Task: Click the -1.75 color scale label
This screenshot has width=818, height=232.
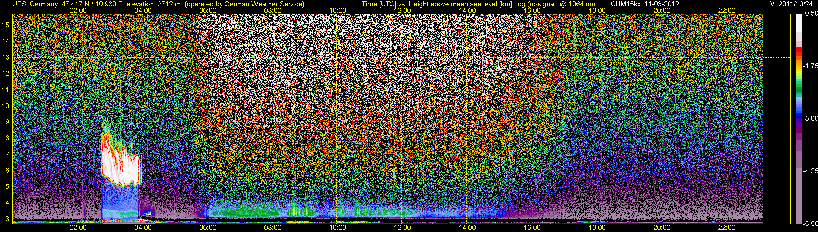Action: tap(810, 66)
